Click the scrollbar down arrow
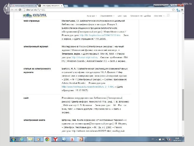 tap(183, 135)
